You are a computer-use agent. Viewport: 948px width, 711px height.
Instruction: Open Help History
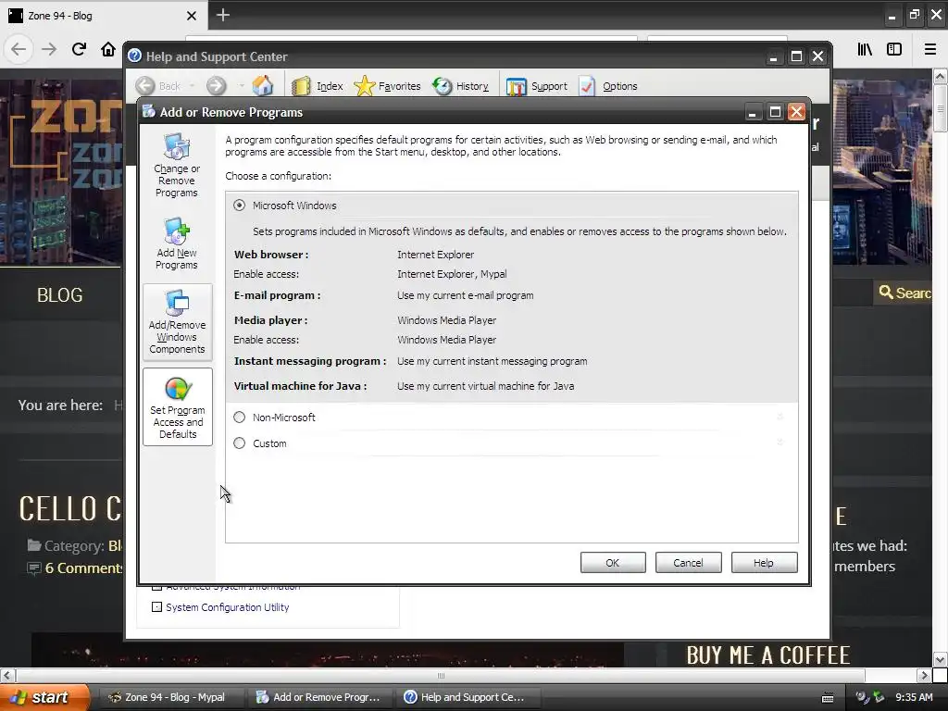point(461,86)
